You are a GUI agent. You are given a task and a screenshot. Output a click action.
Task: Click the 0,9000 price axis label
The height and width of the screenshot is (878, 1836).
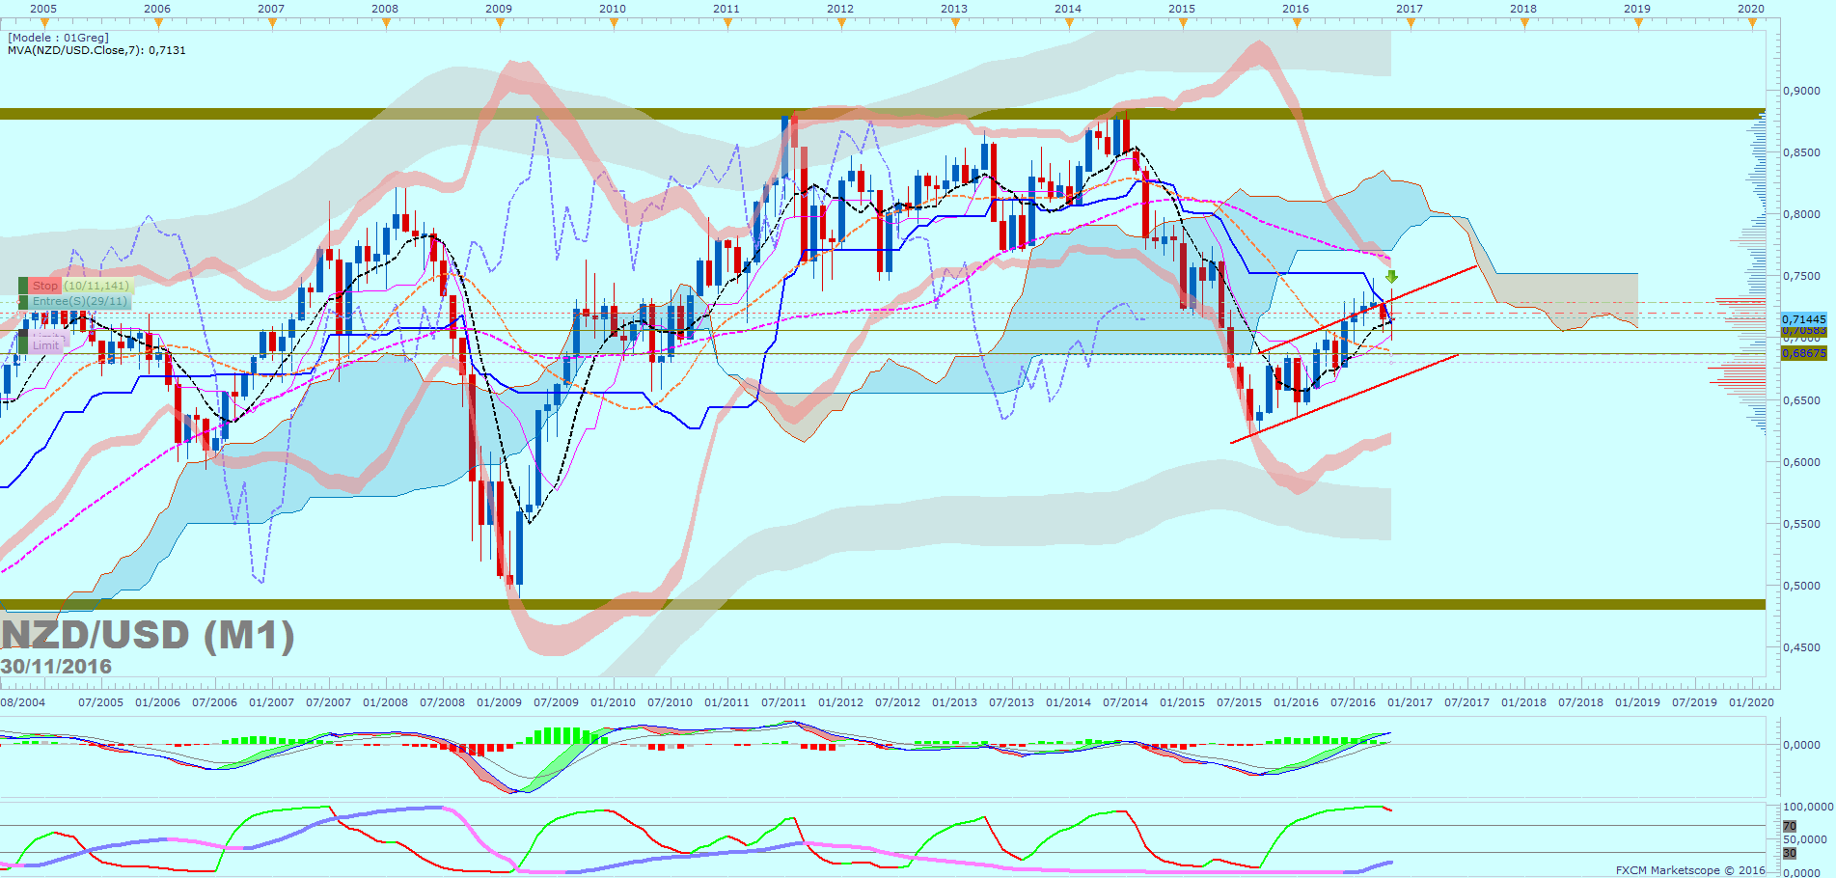pyautogui.click(x=1801, y=91)
